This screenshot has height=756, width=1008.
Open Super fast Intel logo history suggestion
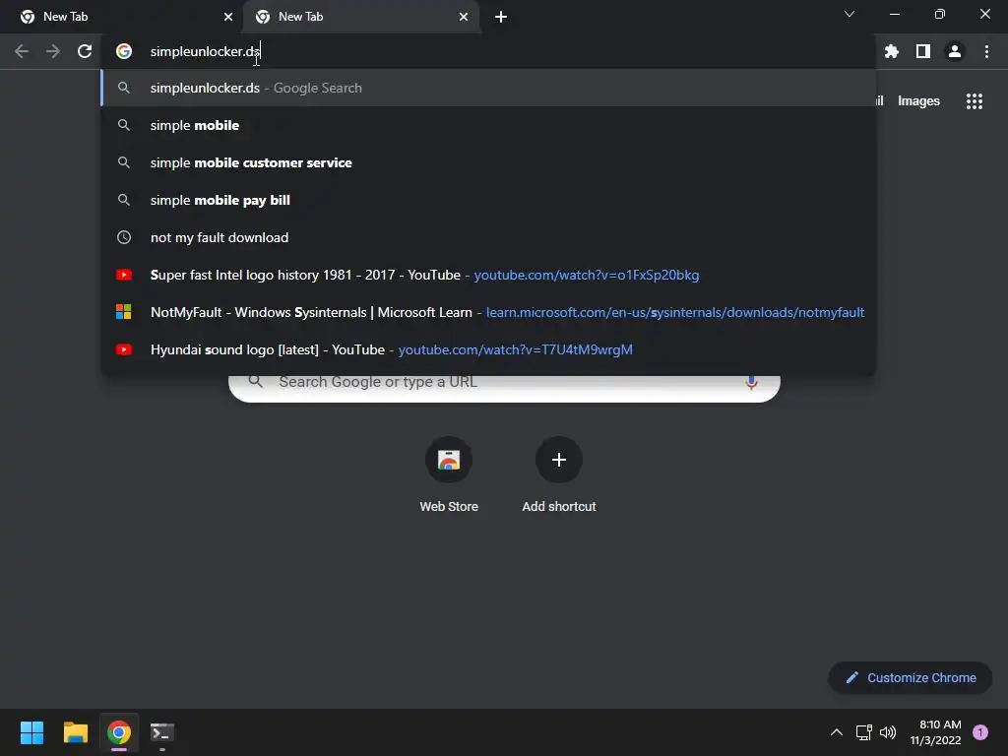pos(488,275)
